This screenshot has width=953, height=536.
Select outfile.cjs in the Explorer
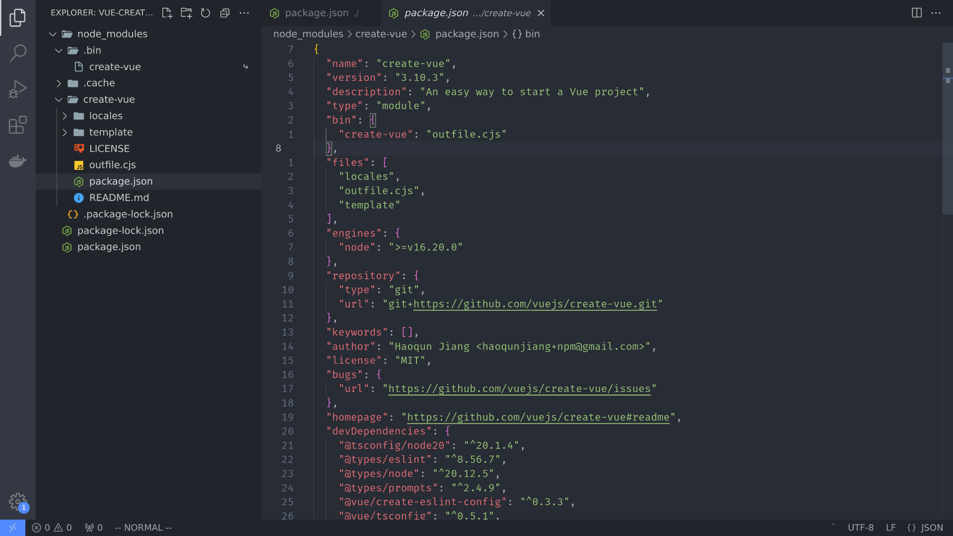(x=113, y=165)
